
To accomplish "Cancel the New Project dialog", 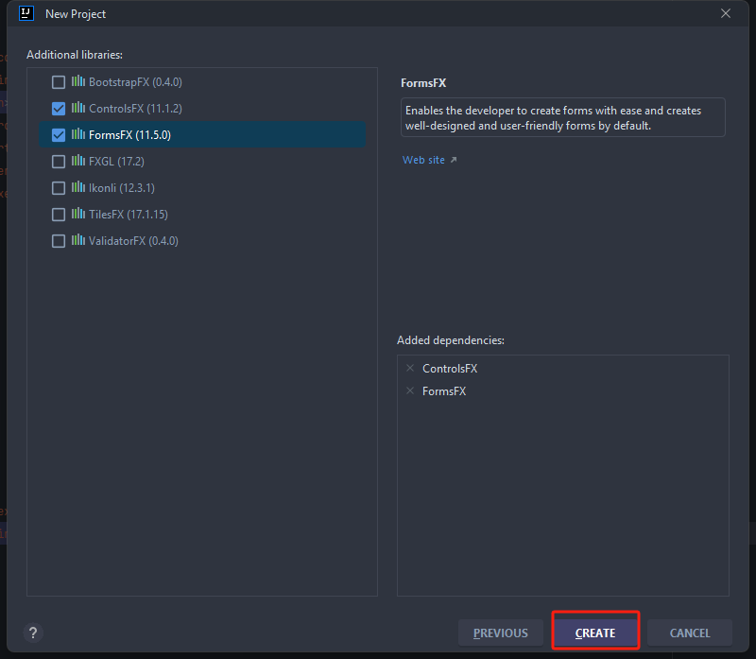I will [690, 633].
